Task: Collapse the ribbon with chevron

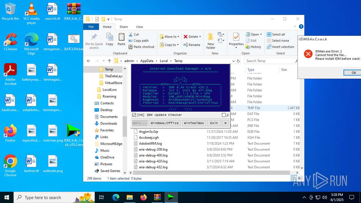Action: pyautogui.click(x=295, y=27)
